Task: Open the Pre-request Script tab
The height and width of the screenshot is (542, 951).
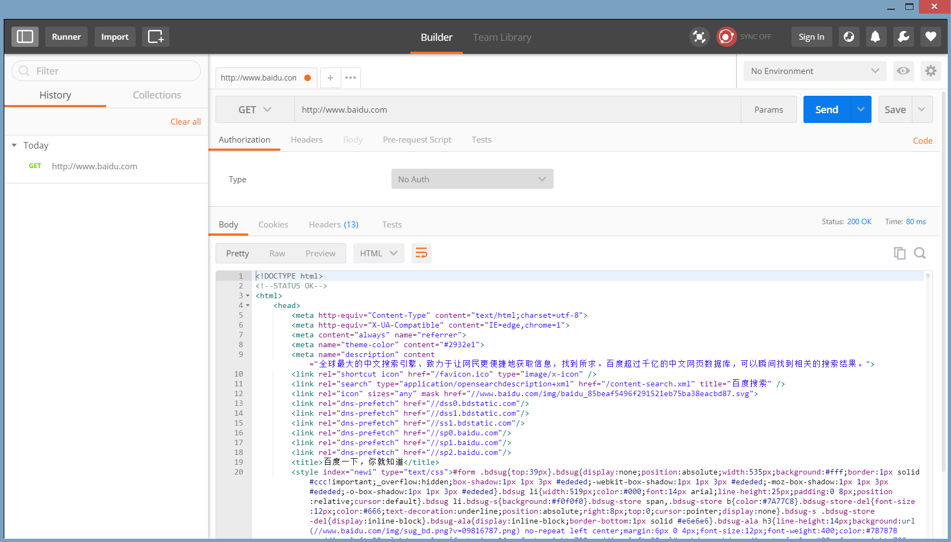Action: tap(417, 140)
